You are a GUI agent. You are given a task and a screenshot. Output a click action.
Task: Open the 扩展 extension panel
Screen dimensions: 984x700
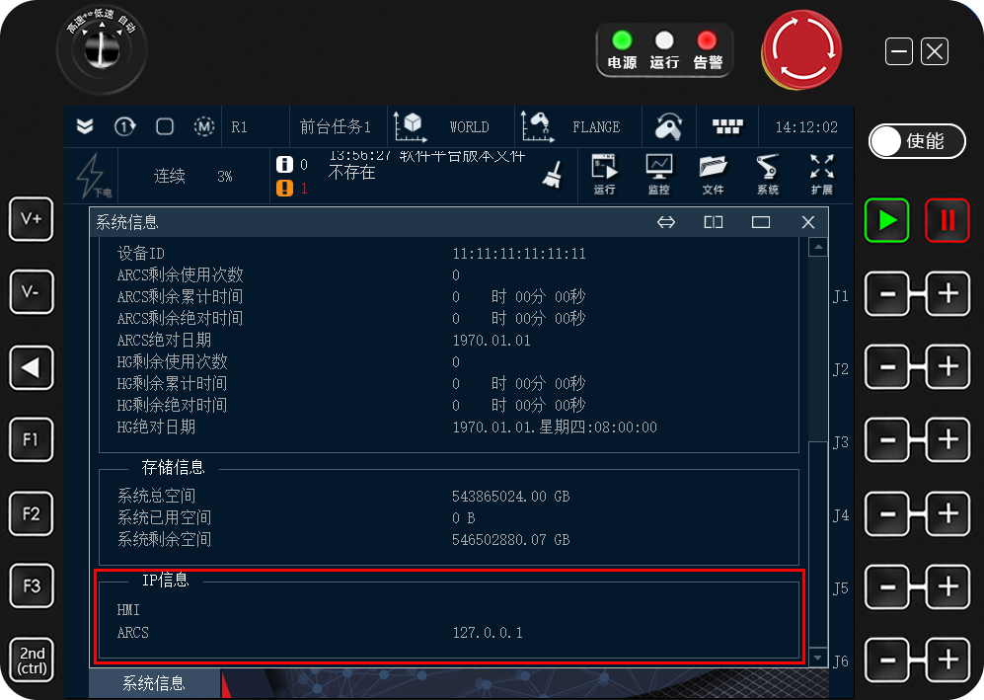click(x=821, y=175)
